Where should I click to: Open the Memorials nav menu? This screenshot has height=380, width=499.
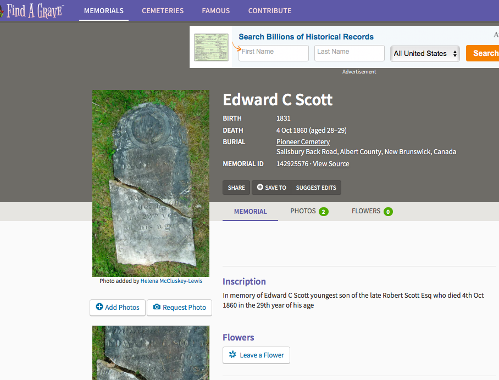pos(104,10)
